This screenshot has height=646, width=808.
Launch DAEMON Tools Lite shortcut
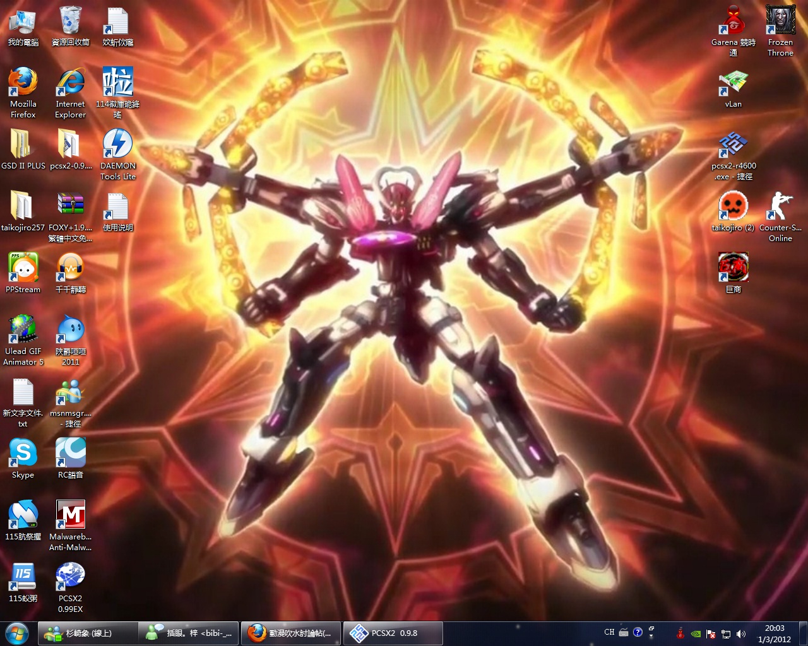(x=118, y=155)
